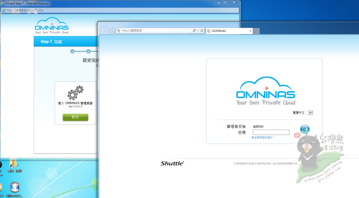Click wizard window address bar wizard7.php
359x198 pixels.
tap(120, 10)
